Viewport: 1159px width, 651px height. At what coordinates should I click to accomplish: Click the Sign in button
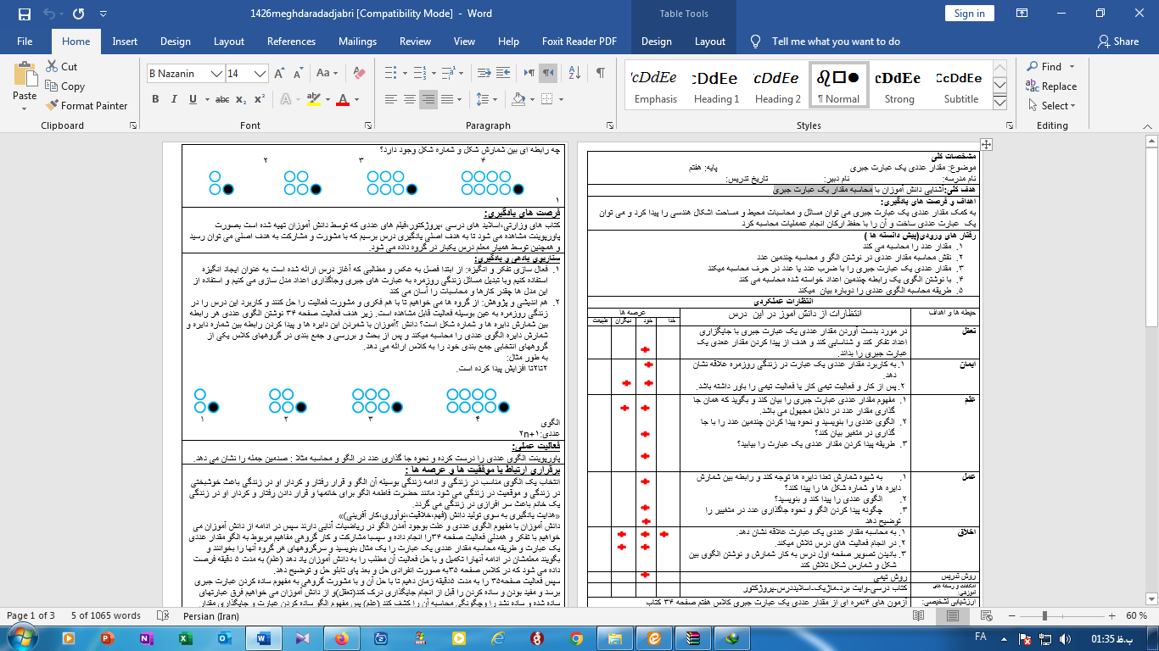point(969,13)
